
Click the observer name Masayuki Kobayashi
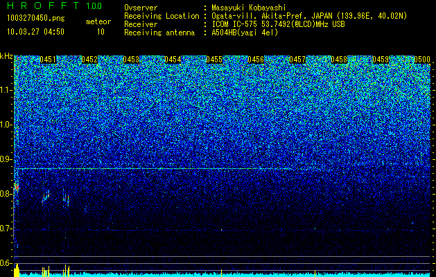coord(249,8)
